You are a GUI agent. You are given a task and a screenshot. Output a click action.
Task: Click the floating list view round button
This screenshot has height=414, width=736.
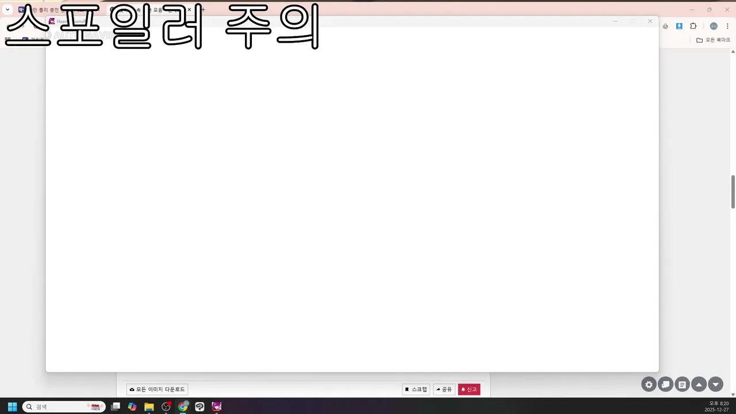(682, 385)
